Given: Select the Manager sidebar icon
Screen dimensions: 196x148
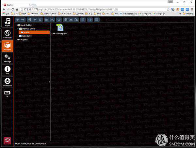Looking at the screenshot, I should pyautogui.click(x=7, y=46).
